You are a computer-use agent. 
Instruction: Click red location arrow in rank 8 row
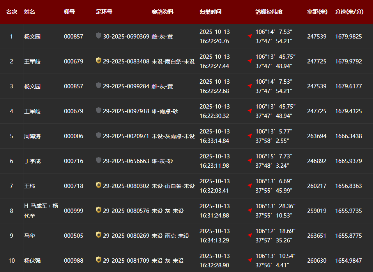[x=250, y=210]
